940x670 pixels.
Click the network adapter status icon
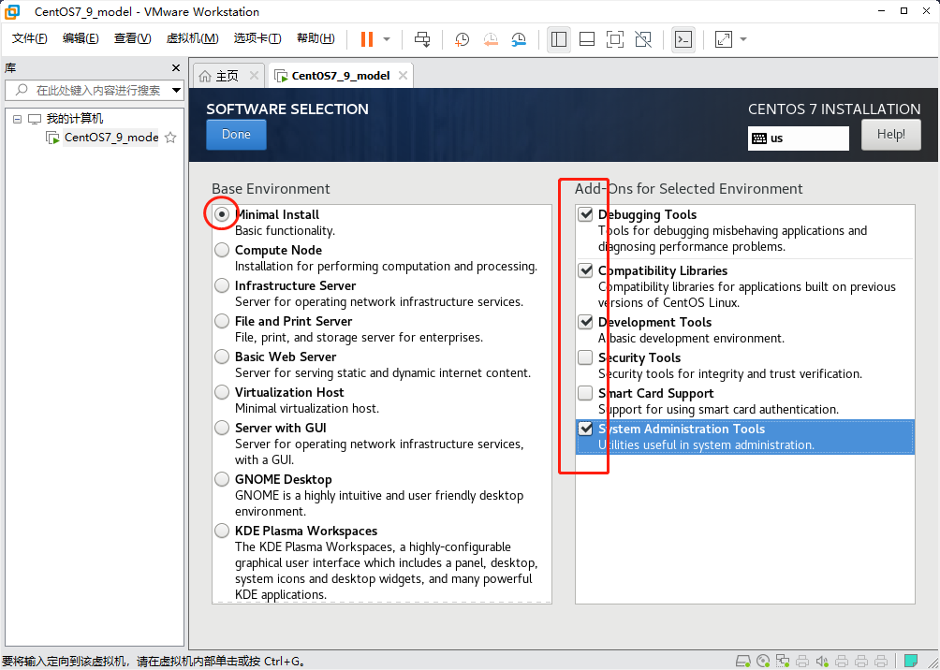[x=783, y=661]
